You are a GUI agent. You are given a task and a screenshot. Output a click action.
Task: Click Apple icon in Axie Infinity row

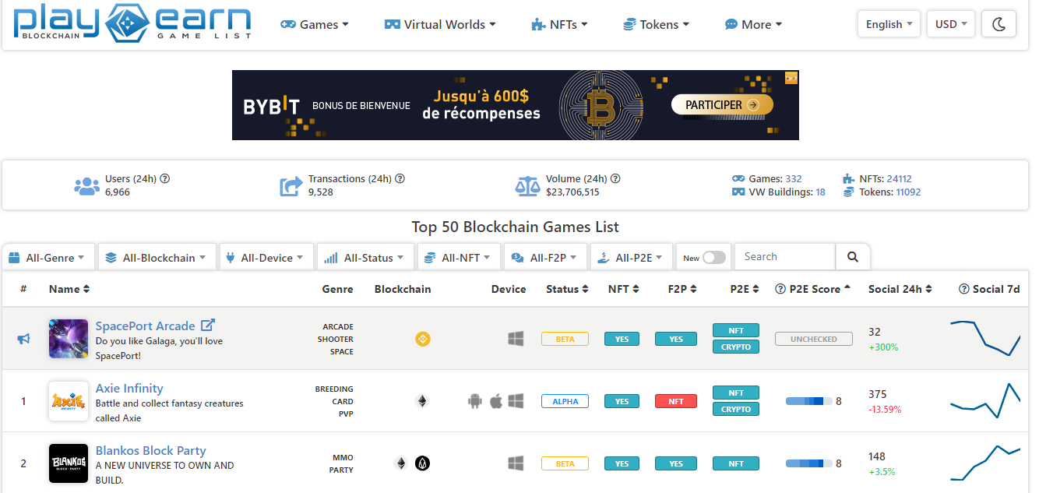point(496,401)
